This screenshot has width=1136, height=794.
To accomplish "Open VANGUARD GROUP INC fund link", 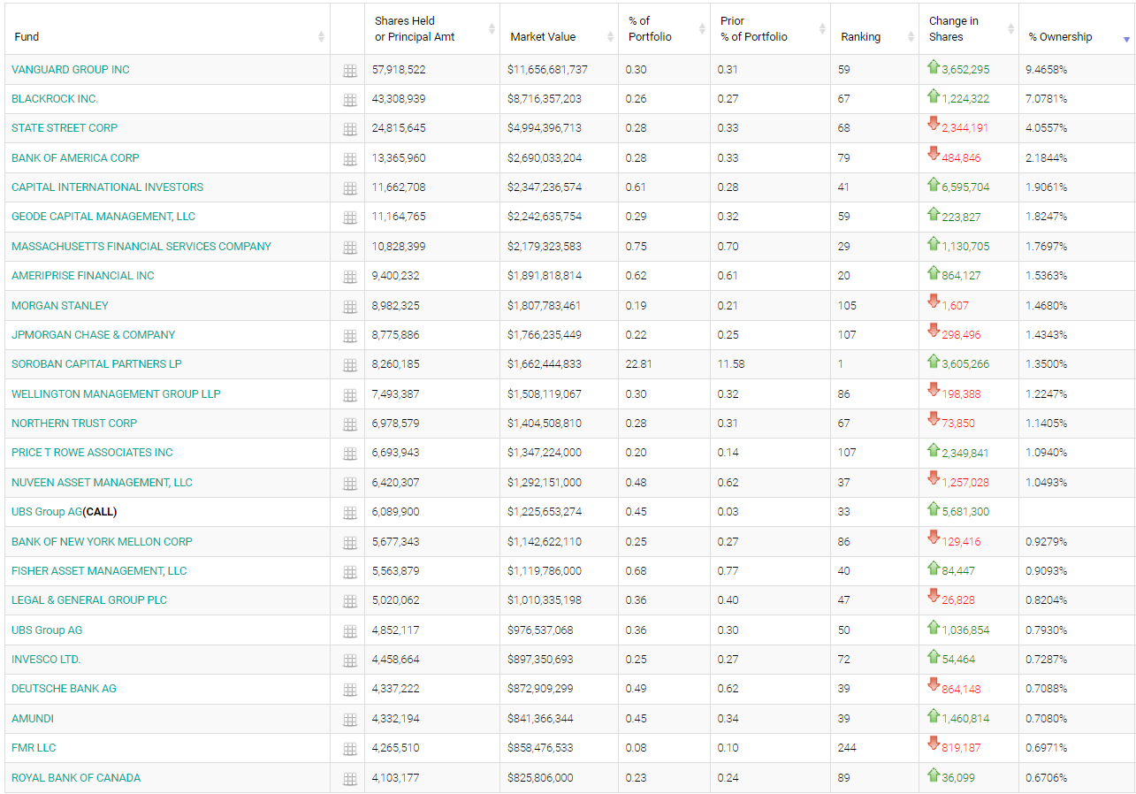I will click(x=71, y=69).
